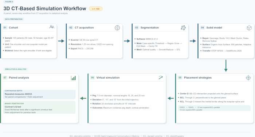Click the Cochran's Q test heading
This screenshot has height=137, width=255.
13,107
